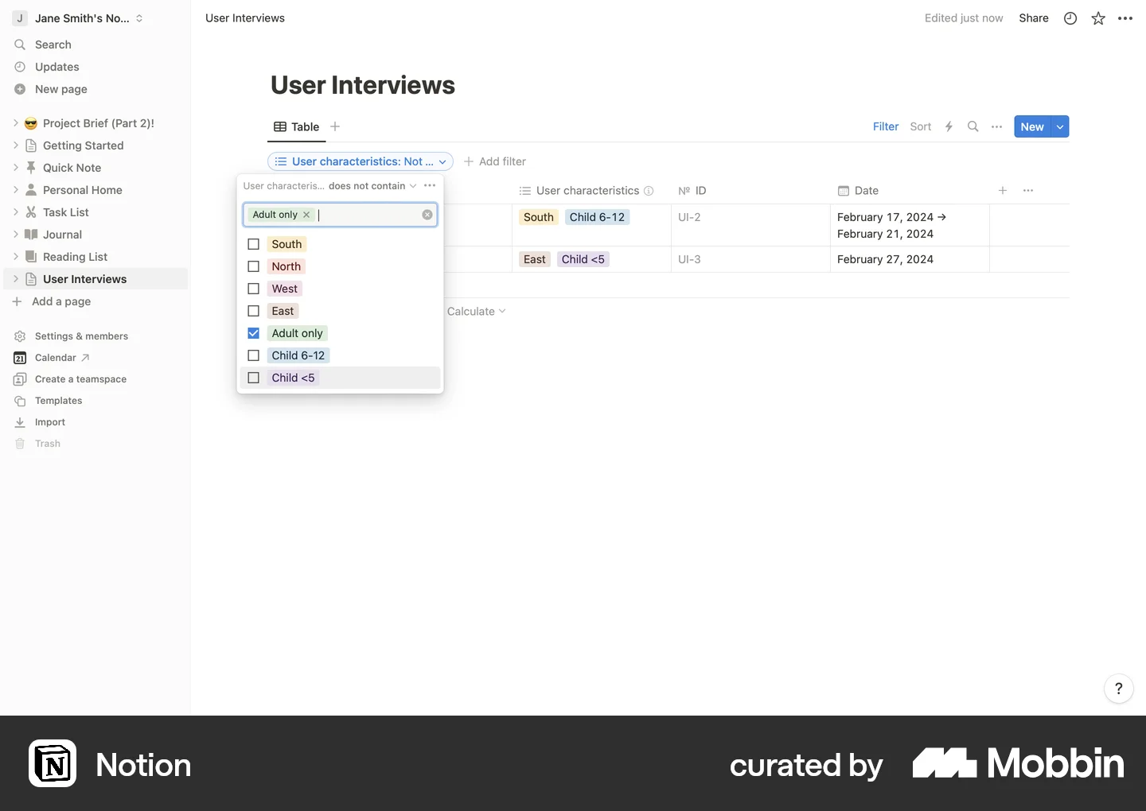Viewport: 1146px width, 811px height.
Task: Click the info icon beside User characteristics
Action: (x=649, y=191)
